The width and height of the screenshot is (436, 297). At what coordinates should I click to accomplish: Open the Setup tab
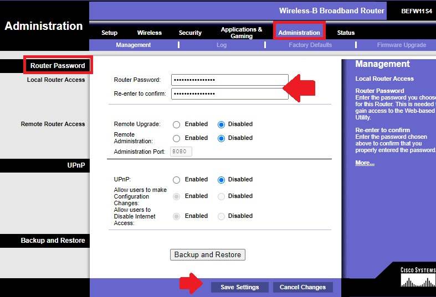click(x=109, y=33)
